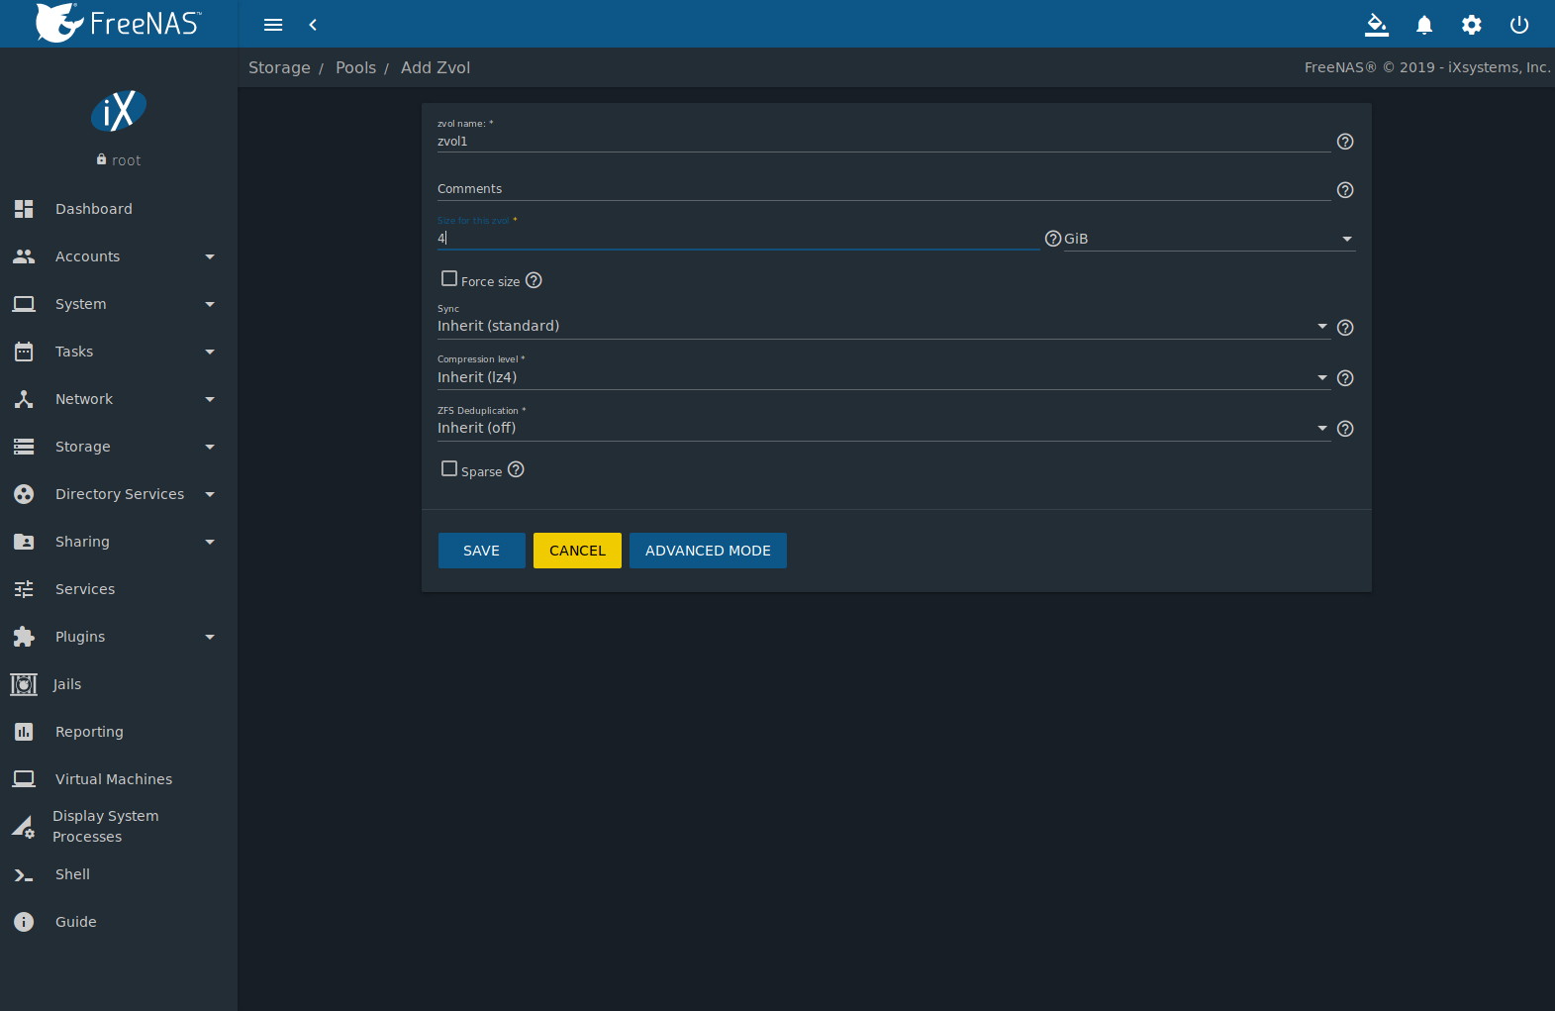1555x1011 pixels.
Task: Toggle the hamburger sidebar menu icon
Action: pyautogui.click(x=273, y=25)
